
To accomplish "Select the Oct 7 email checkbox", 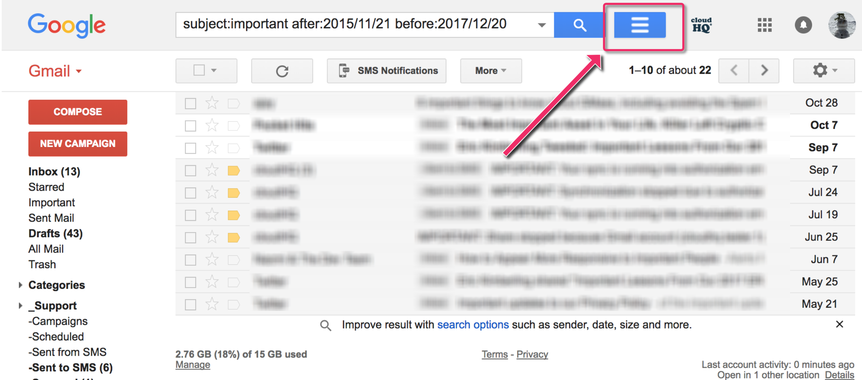I will point(190,125).
